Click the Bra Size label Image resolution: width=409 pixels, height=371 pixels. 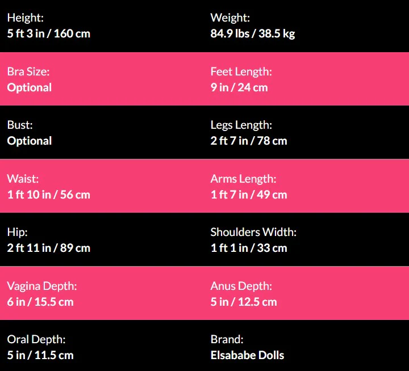(28, 72)
